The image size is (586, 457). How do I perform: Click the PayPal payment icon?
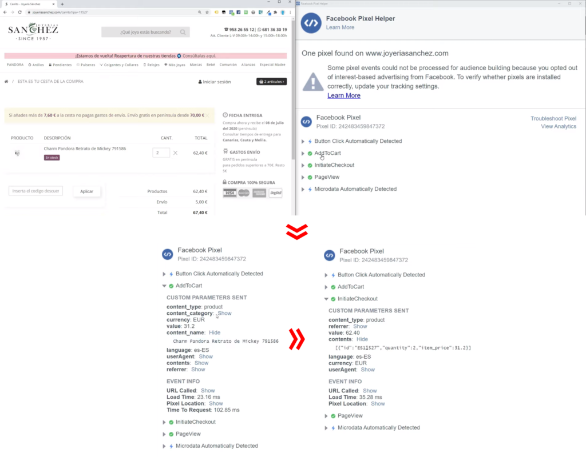[276, 193]
